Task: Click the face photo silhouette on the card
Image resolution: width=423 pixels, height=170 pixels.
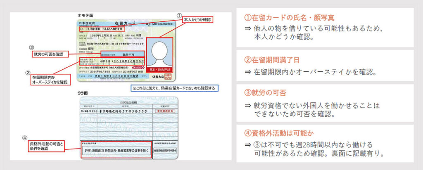Action: point(157,53)
